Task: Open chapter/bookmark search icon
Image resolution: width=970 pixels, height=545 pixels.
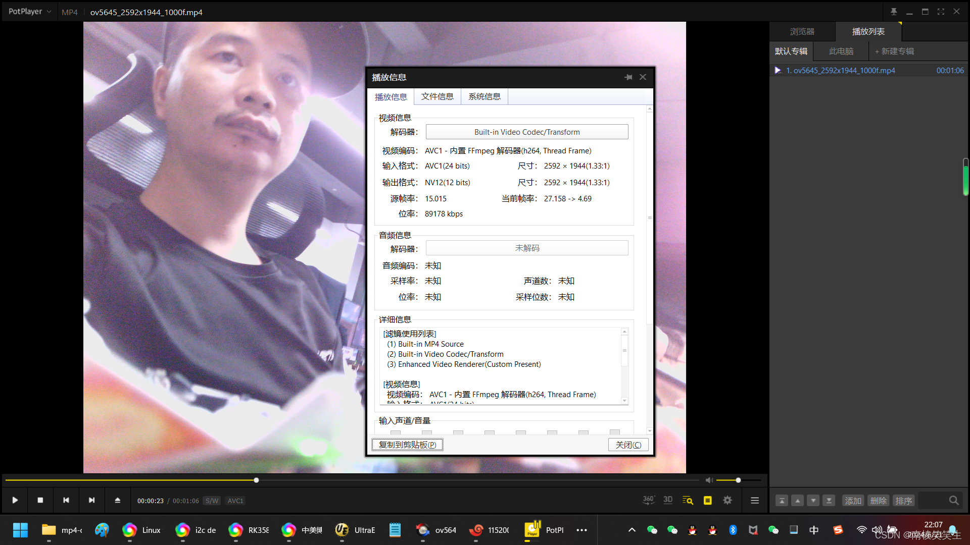Action: (x=688, y=500)
